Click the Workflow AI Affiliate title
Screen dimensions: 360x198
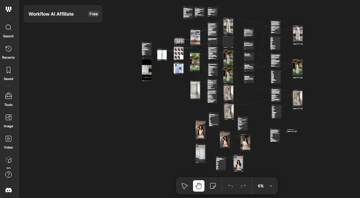51,14
